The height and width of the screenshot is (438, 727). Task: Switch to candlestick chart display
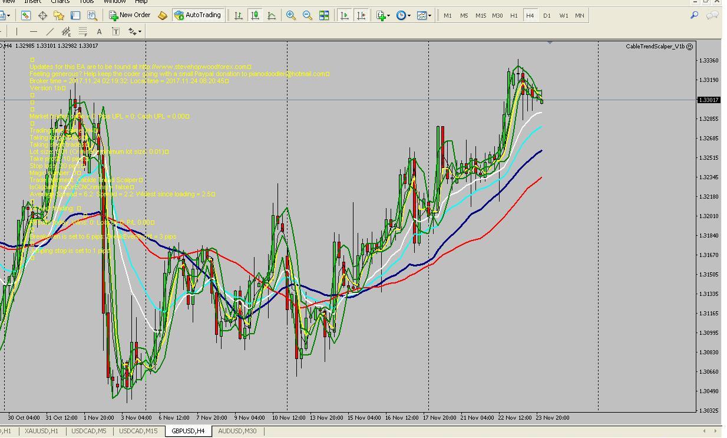pos(255,15)
